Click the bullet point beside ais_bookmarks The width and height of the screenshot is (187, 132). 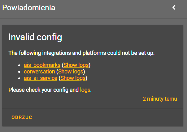point(20,65)
